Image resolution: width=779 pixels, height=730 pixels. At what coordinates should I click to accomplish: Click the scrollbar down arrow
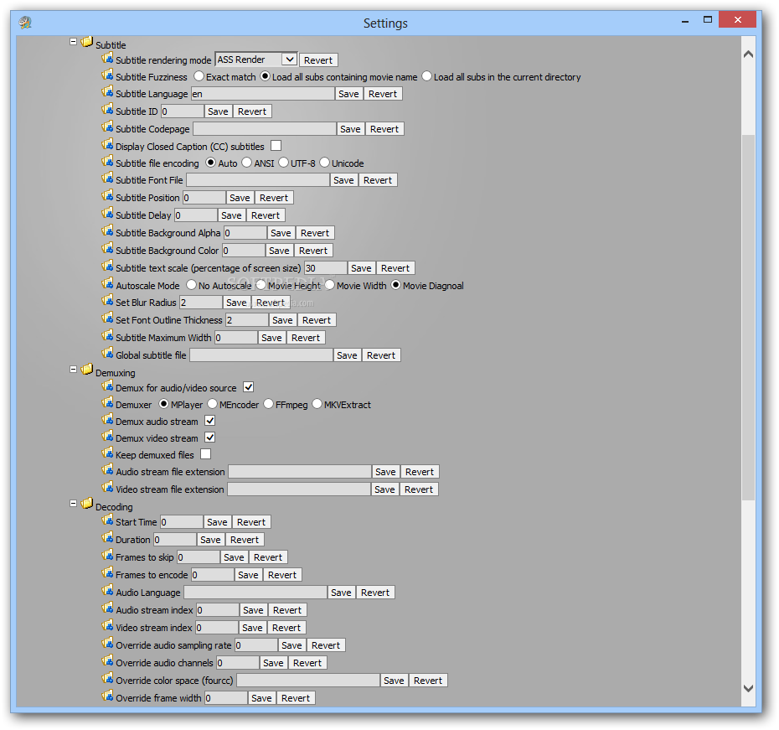tap(748, 689)
